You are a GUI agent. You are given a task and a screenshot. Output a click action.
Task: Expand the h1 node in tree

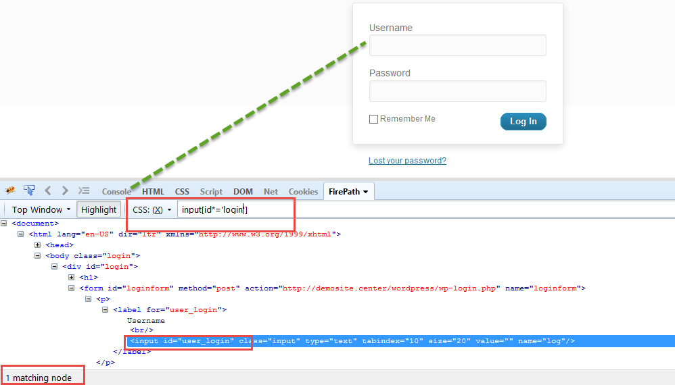pyautogui.click(x=72, y=277)
